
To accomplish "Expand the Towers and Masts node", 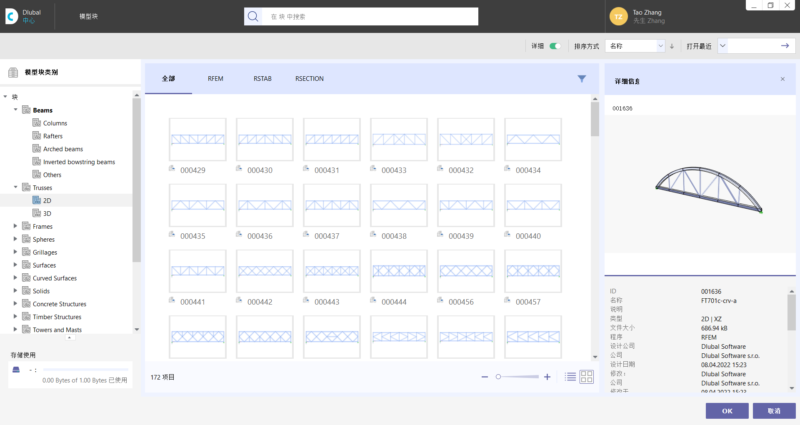I will 15,330.
